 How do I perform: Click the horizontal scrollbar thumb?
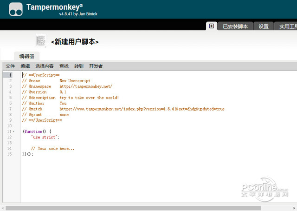click(133, 208)
